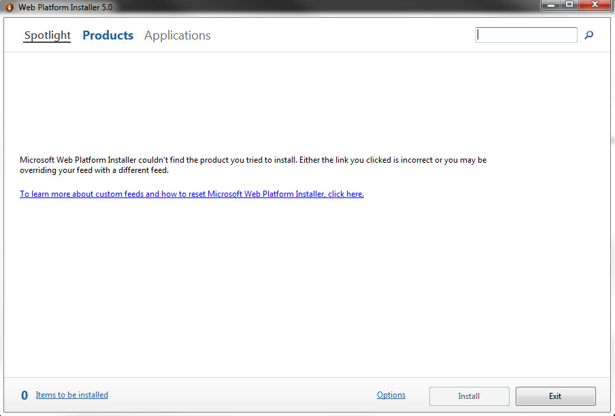Click the magnifier search icon
615x416 pixels.
tap(588, 35)
